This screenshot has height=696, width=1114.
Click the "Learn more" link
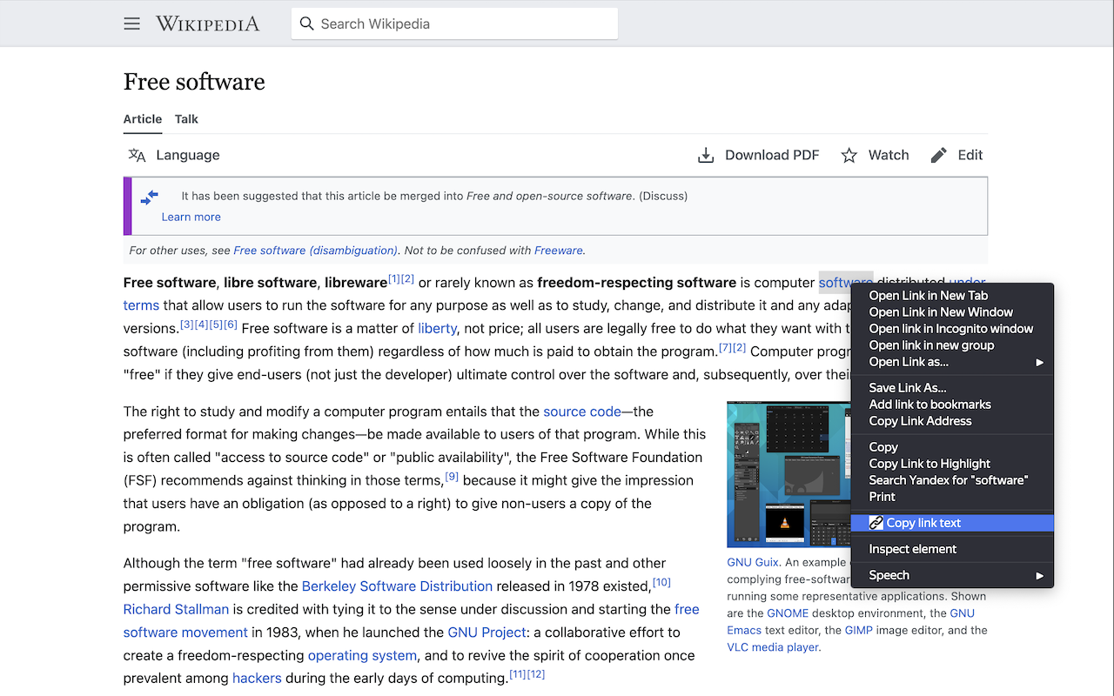point(191,217)
